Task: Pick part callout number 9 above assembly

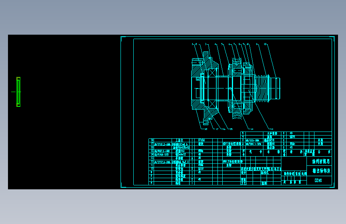Action: click(243, 44)
